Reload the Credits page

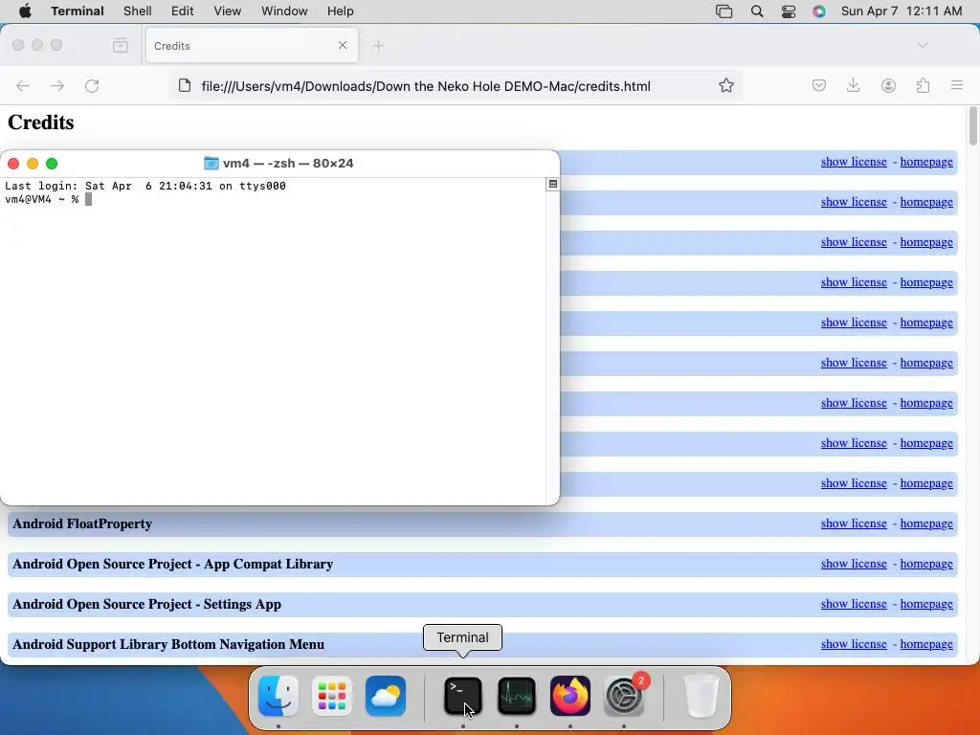(x=92, y=85)
